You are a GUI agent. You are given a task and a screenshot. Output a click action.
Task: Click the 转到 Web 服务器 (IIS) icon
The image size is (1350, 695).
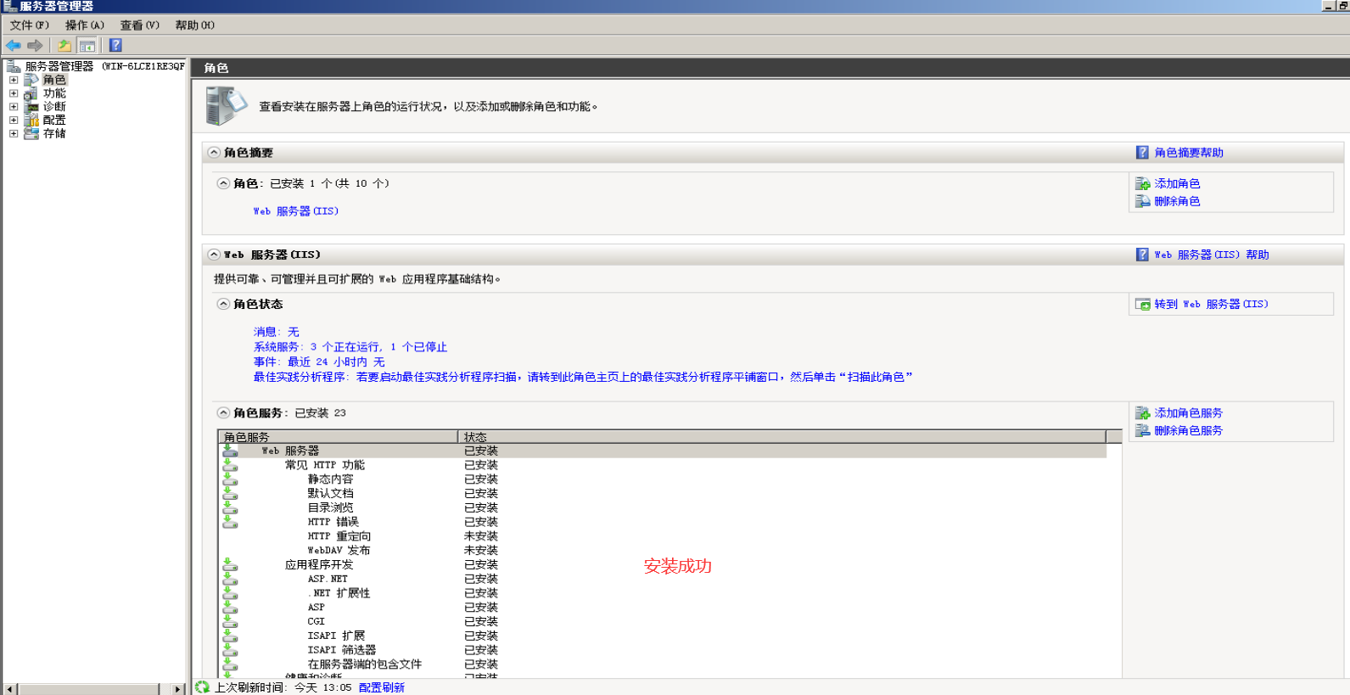[x=1143, y=304]
